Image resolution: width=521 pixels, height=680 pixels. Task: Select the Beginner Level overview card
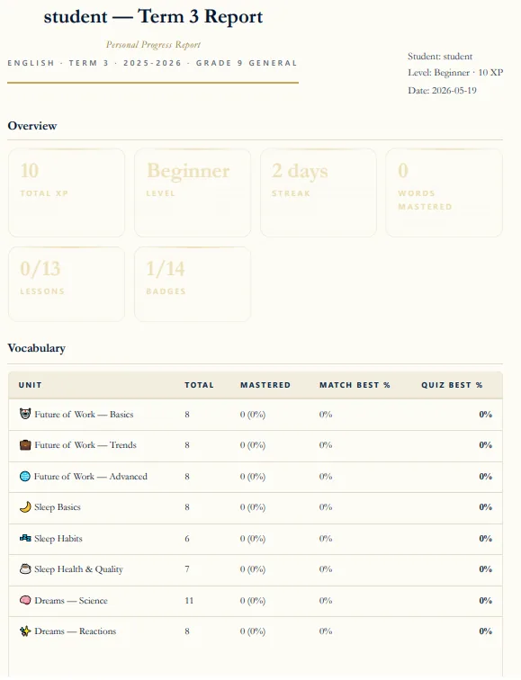pos(193,193)
